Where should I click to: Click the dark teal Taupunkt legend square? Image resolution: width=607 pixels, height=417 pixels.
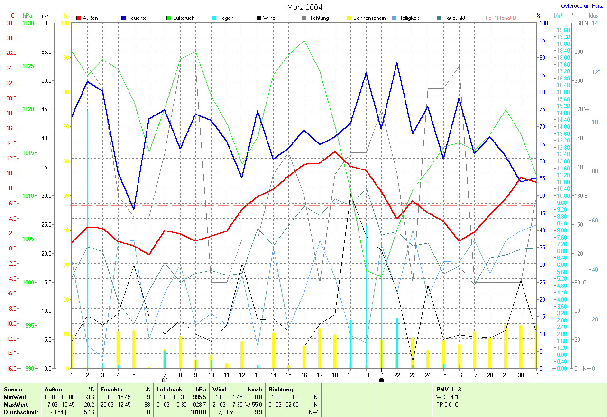[x=439, y=18]
